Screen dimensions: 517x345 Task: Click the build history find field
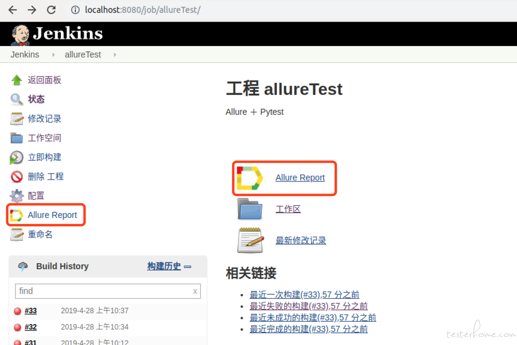108,291
